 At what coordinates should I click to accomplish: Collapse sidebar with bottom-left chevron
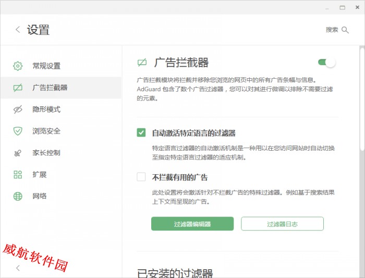point(18,268)
